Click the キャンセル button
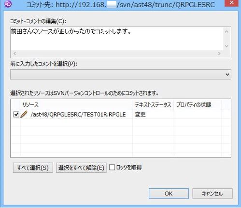This screenshot has width=241, height=208. pyautogui.click(x=213, y=194)
